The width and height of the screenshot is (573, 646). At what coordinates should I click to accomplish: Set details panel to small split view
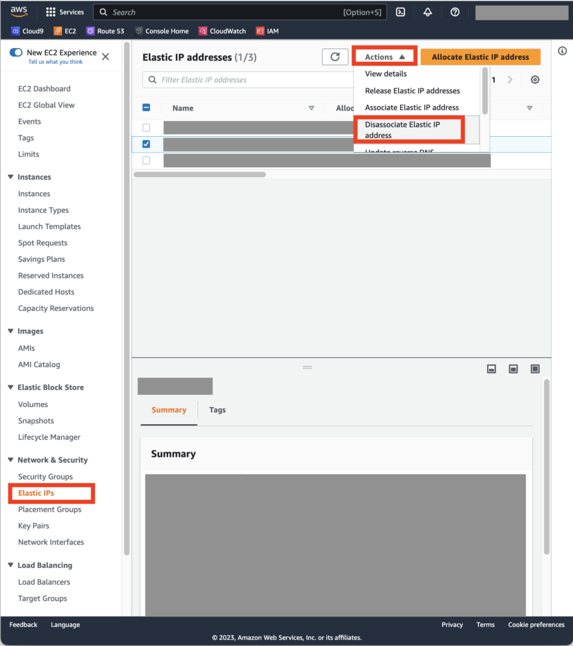click(492, 368)
